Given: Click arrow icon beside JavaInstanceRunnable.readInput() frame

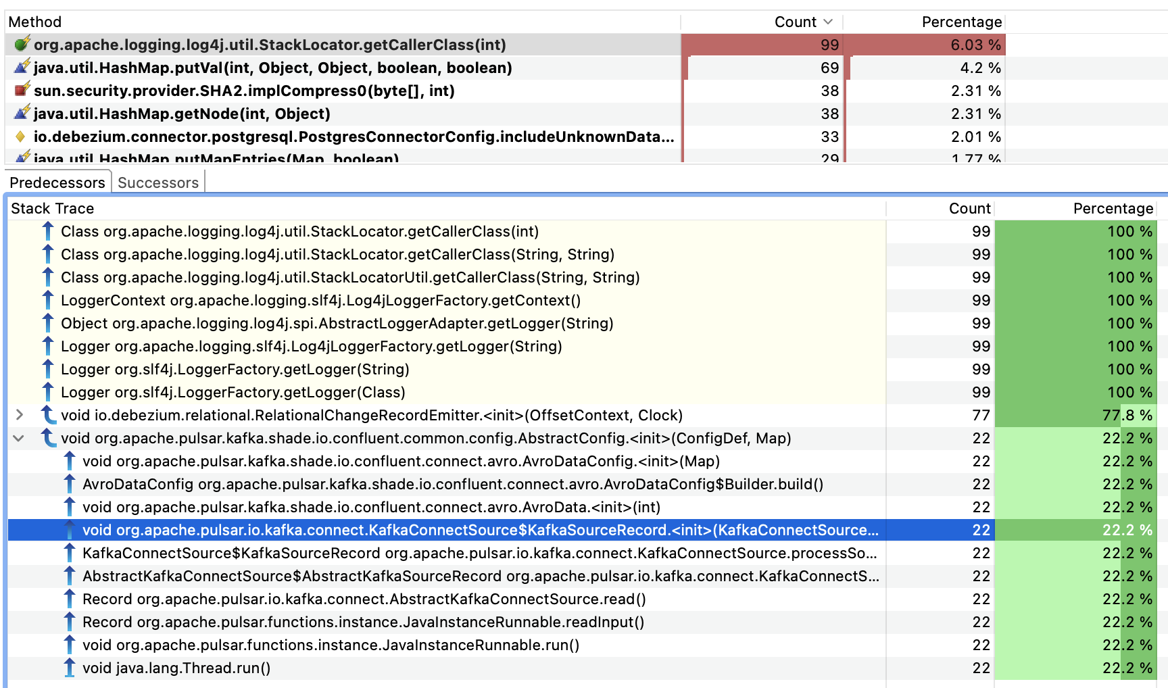Looking at the screenshot, I should (69, 622).
